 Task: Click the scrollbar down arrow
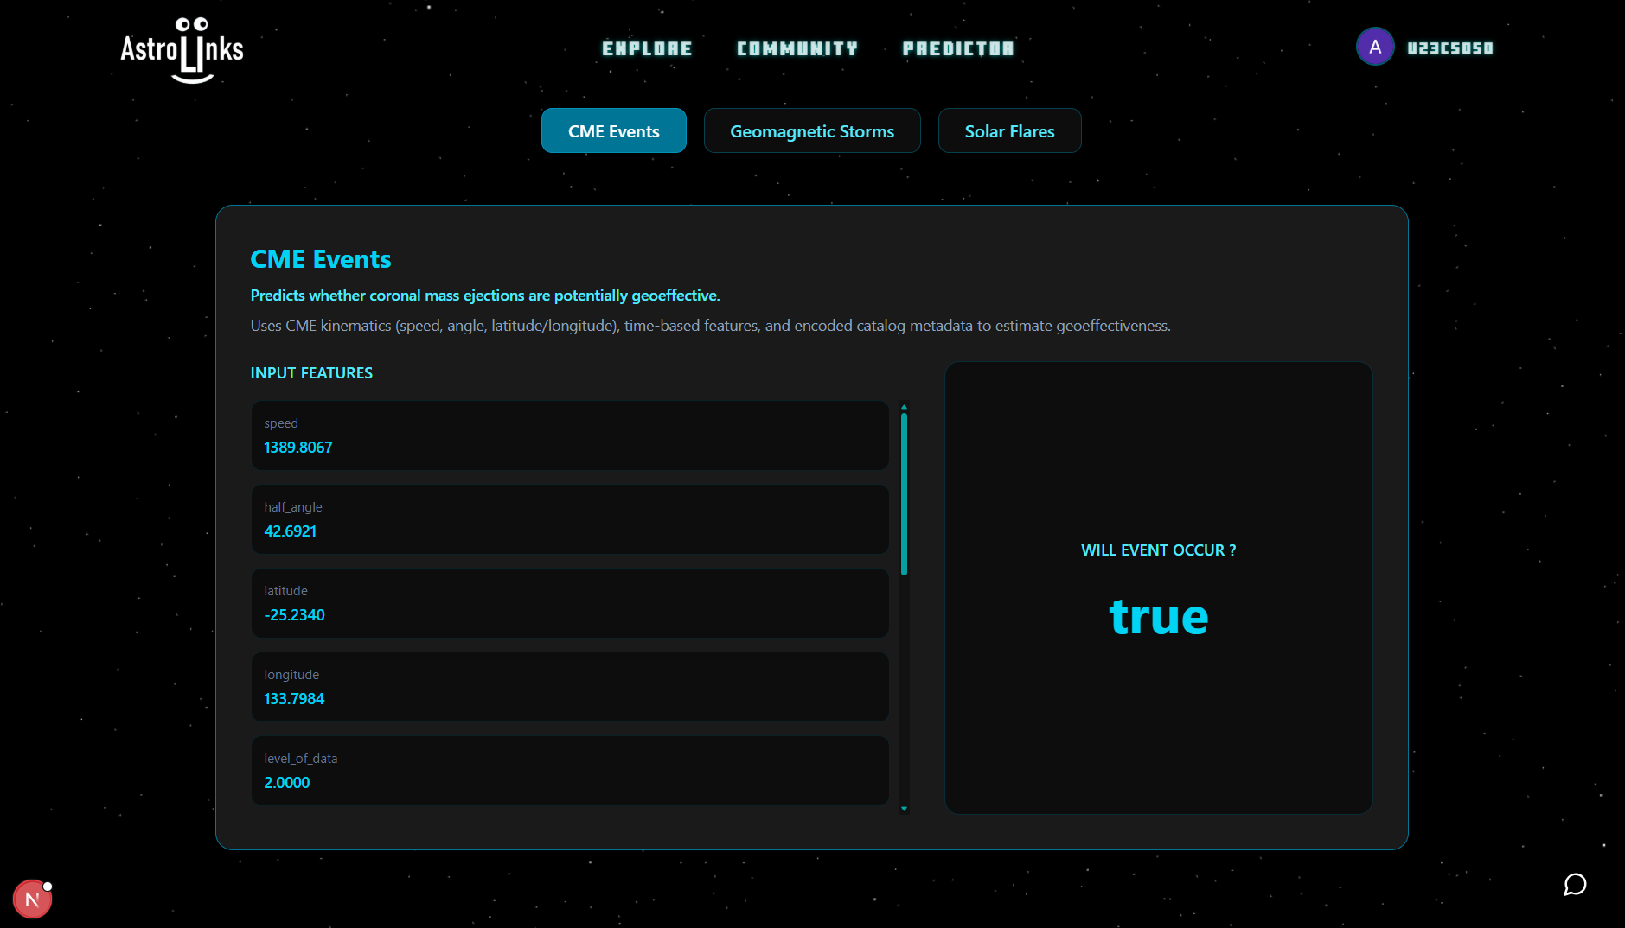pyautogui.click(x=904, y=809)
